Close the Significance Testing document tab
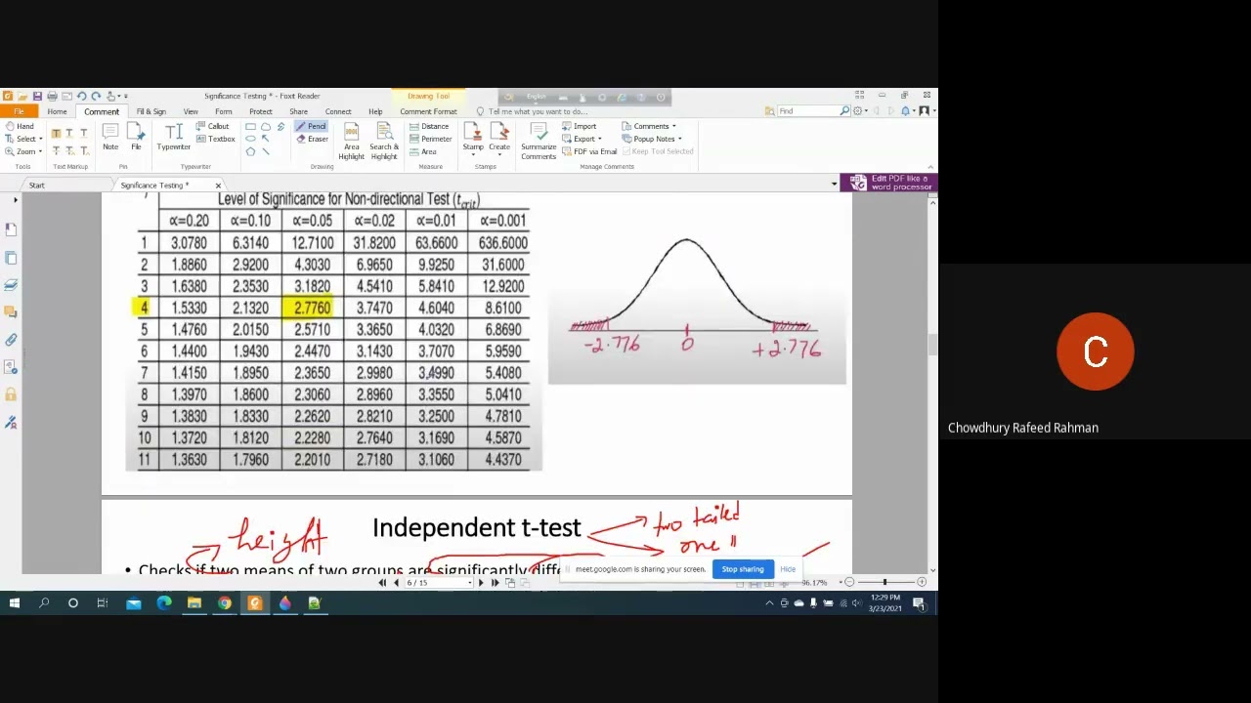Image resolution: width=1251 pixels, height=703 pixels. (x=218, y=186)
